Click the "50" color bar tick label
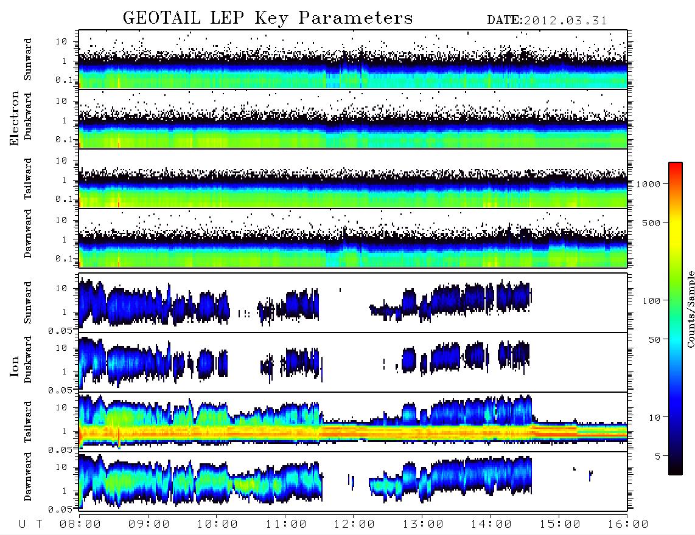 [654, 340]
